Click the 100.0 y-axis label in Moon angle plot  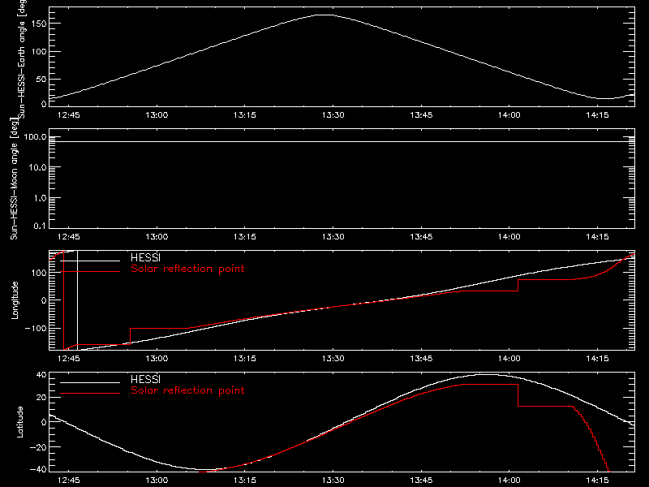point(35,137)
